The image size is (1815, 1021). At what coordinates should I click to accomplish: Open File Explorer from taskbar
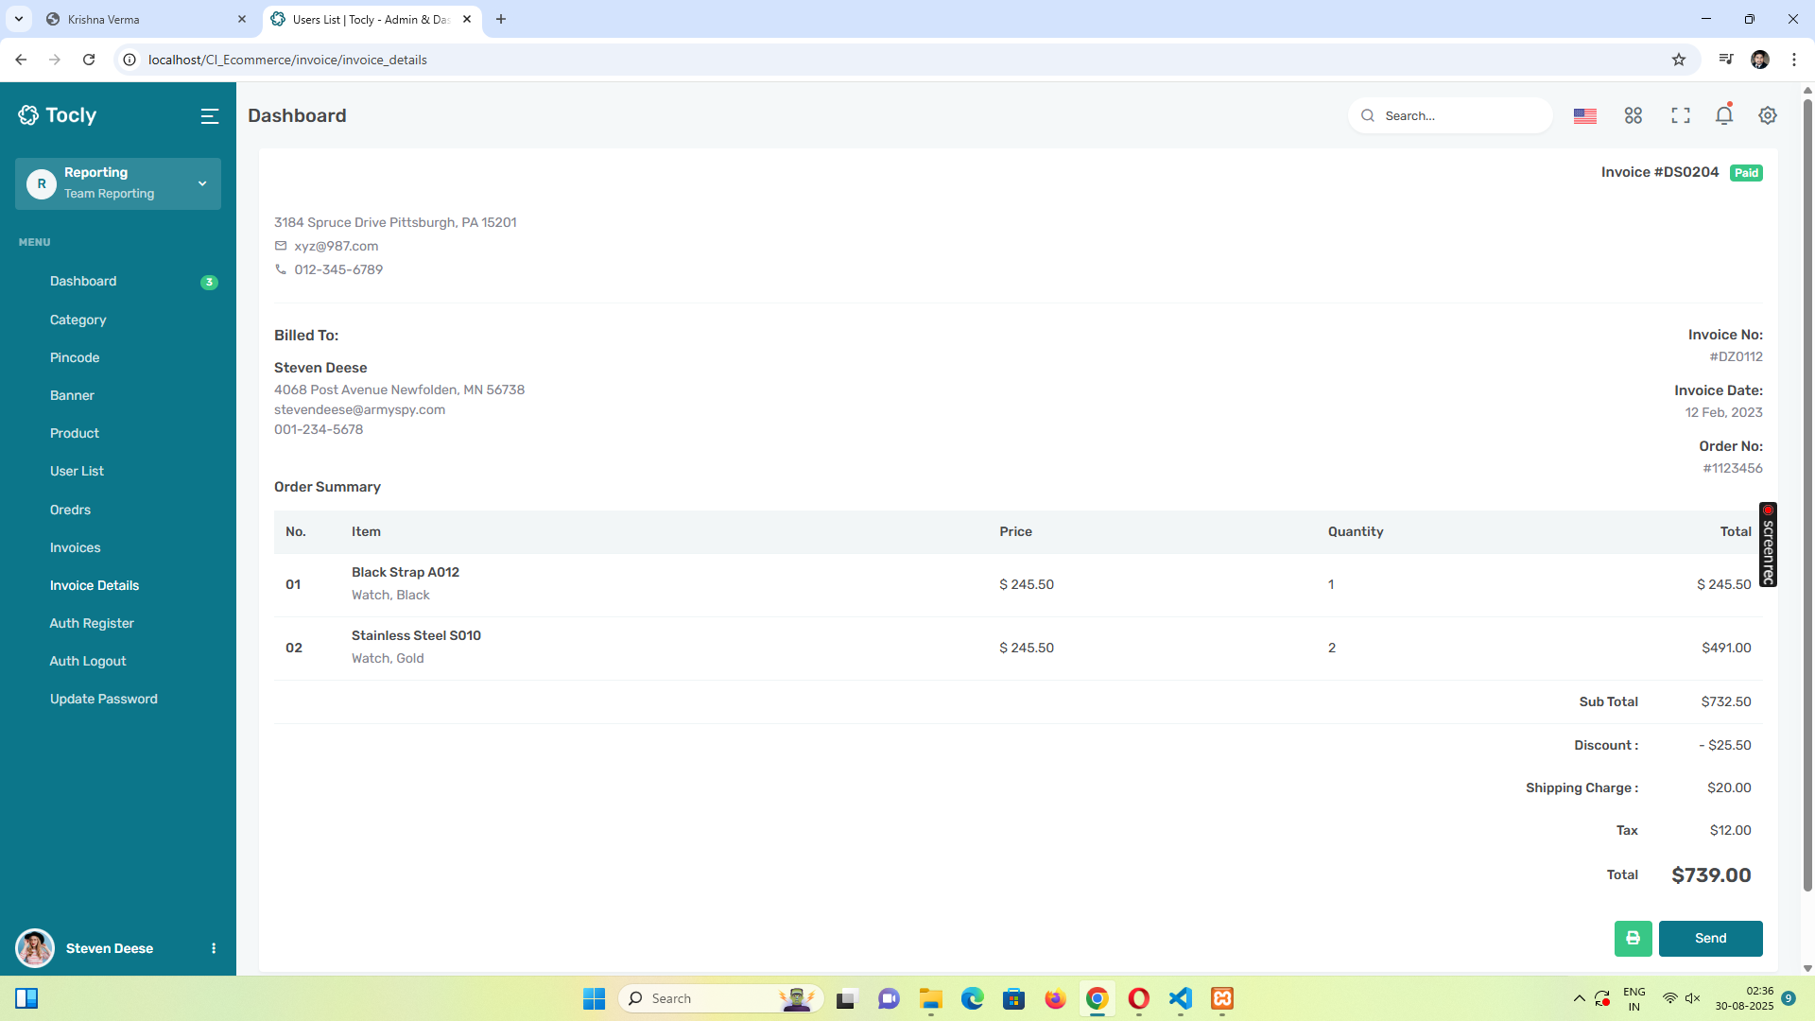tap(931, 998)
